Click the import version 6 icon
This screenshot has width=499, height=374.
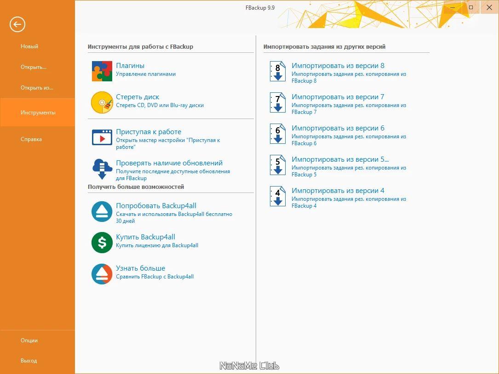(277, 134)
